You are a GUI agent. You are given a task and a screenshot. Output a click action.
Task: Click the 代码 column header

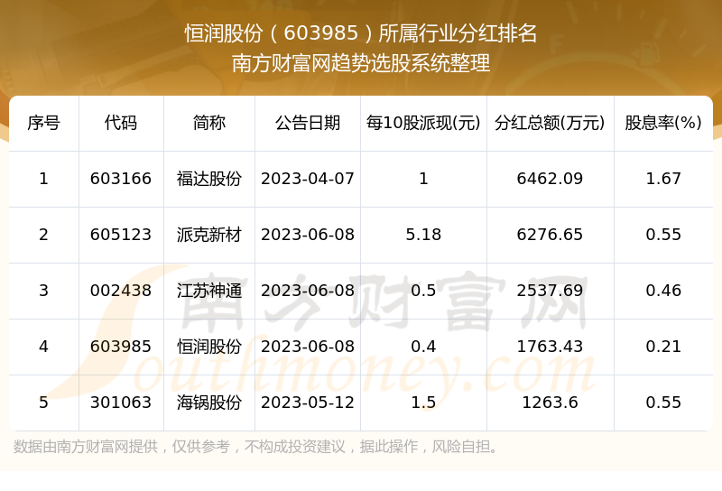pos(121,123)
